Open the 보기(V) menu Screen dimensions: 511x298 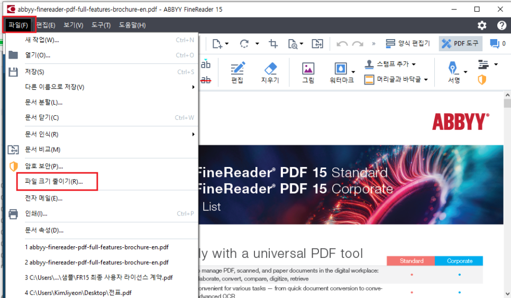tap(74, 25)
